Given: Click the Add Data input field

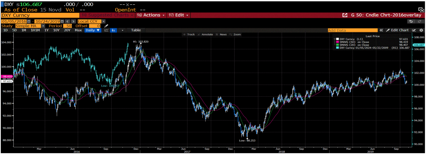Looking at the screenshot, I should coord(353,30).
